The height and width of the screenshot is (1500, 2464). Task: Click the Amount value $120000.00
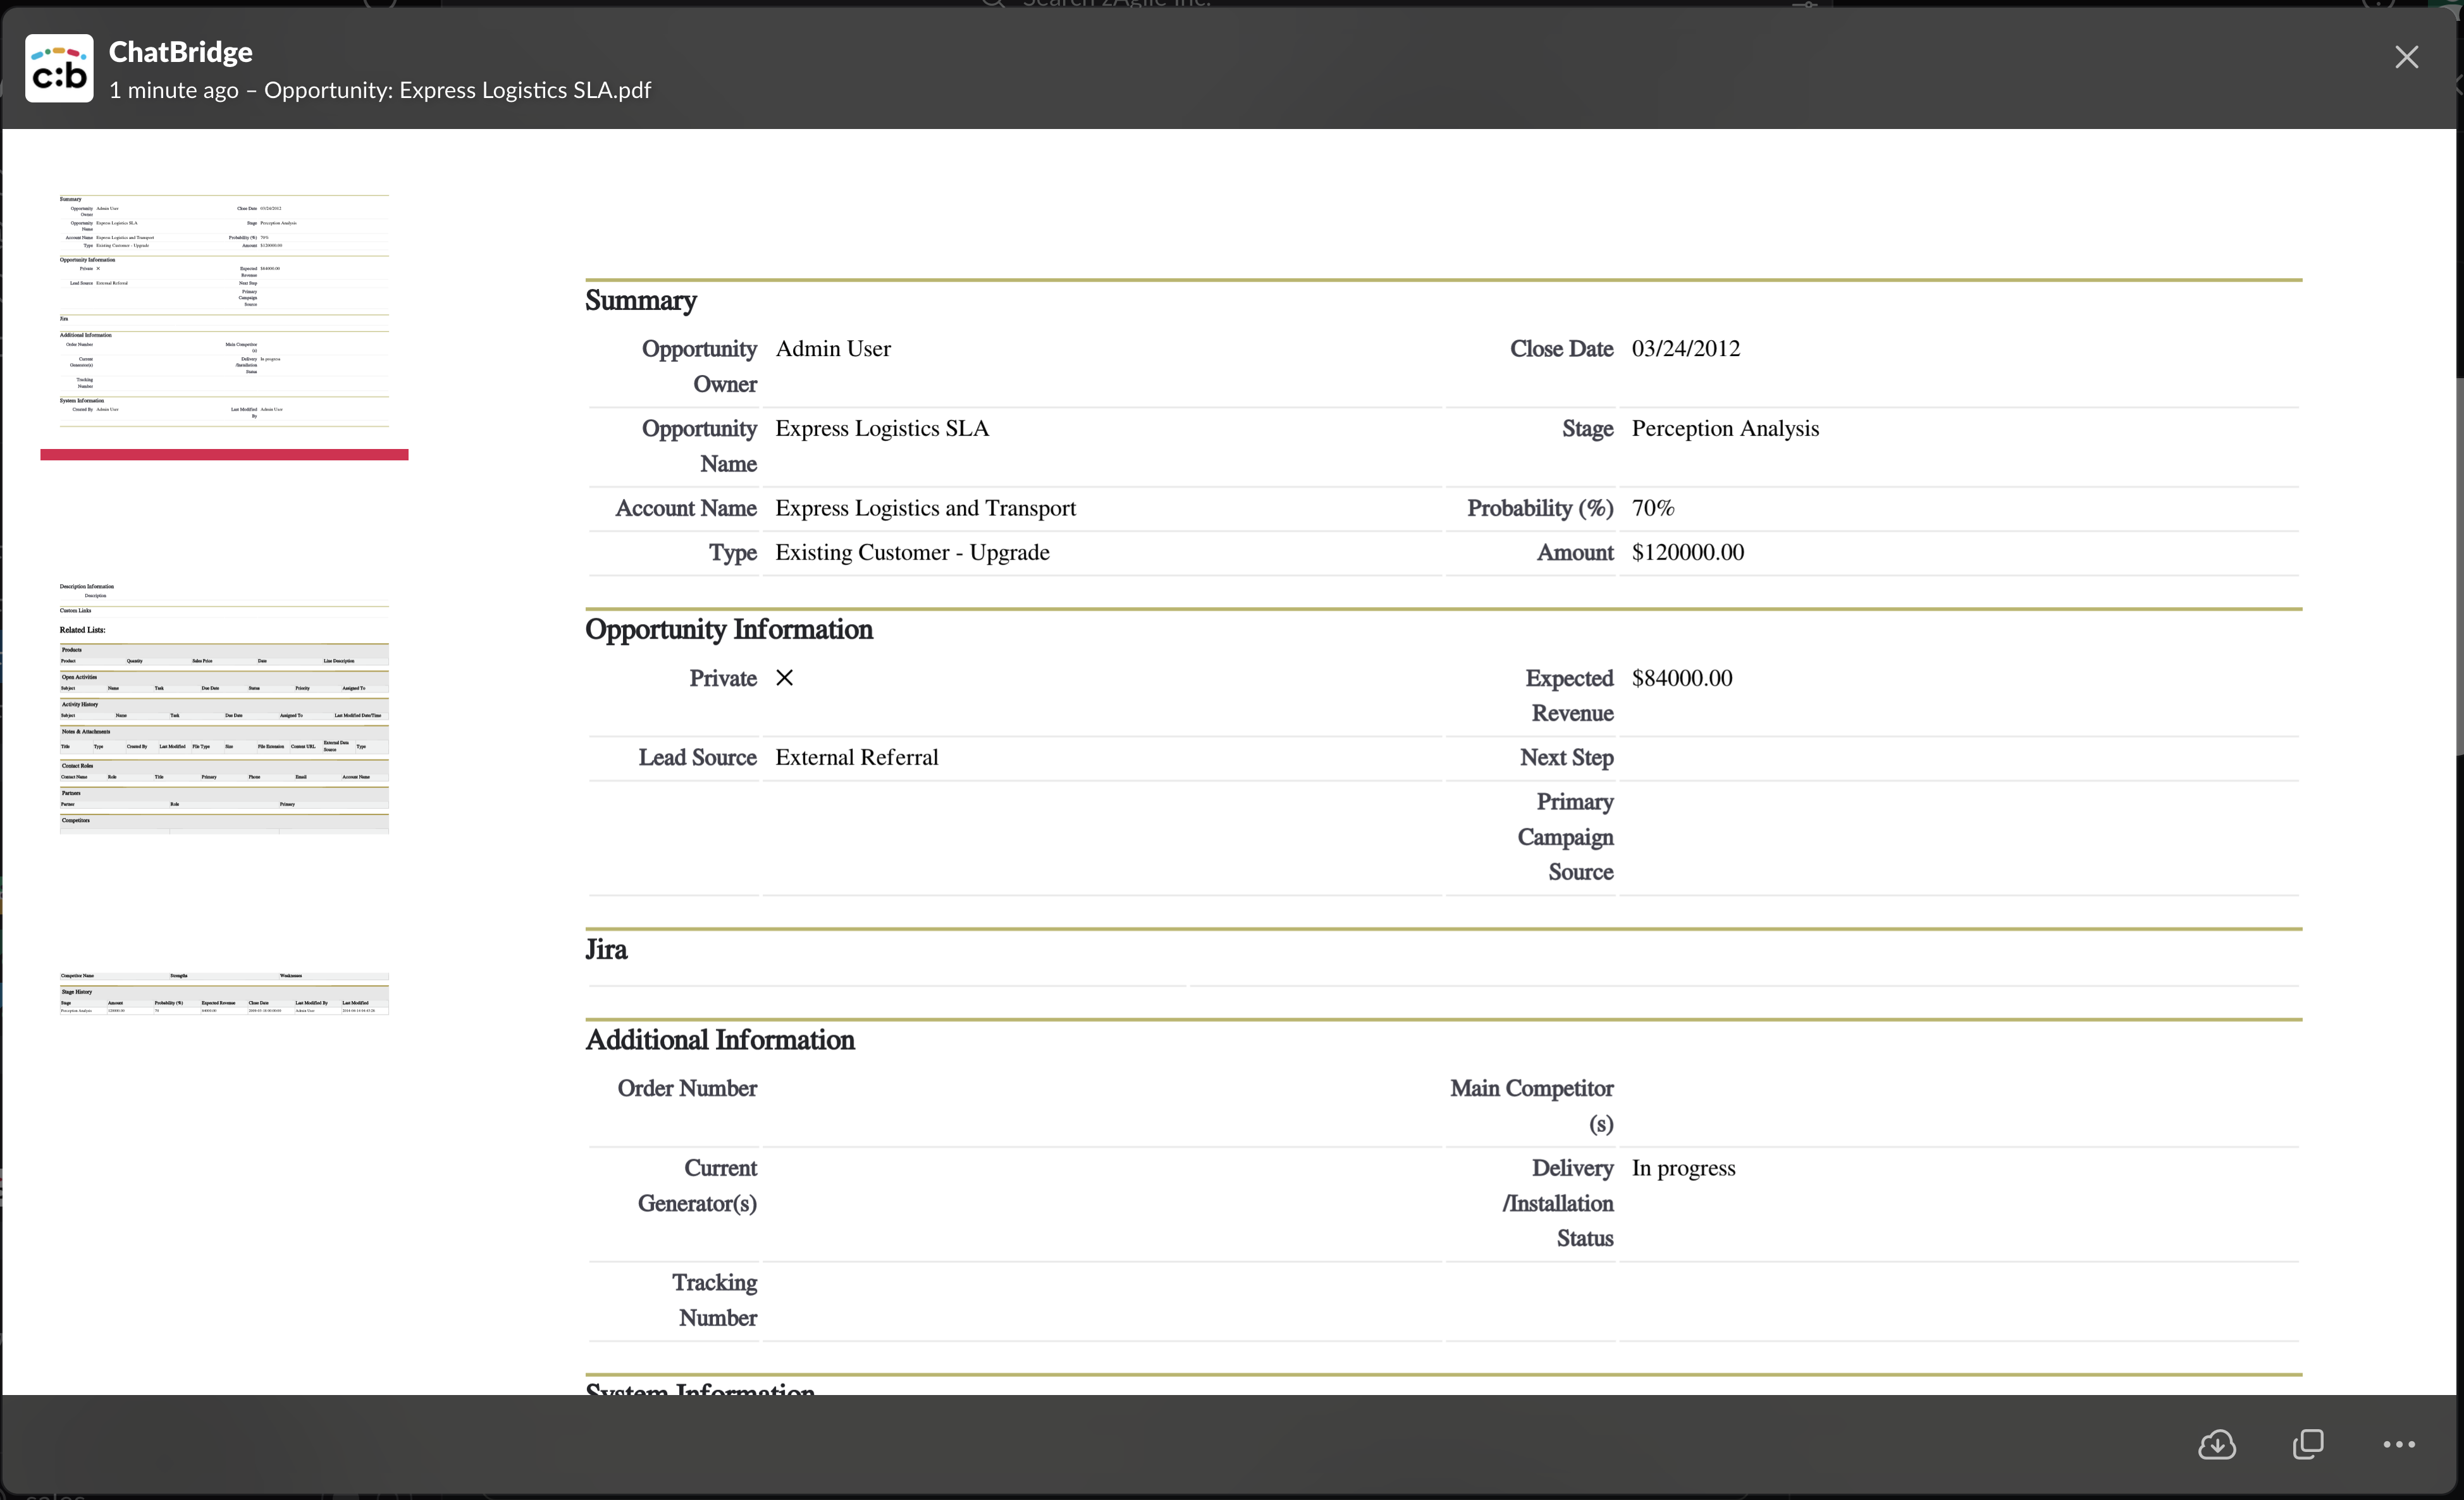(x=1687, y=552)
